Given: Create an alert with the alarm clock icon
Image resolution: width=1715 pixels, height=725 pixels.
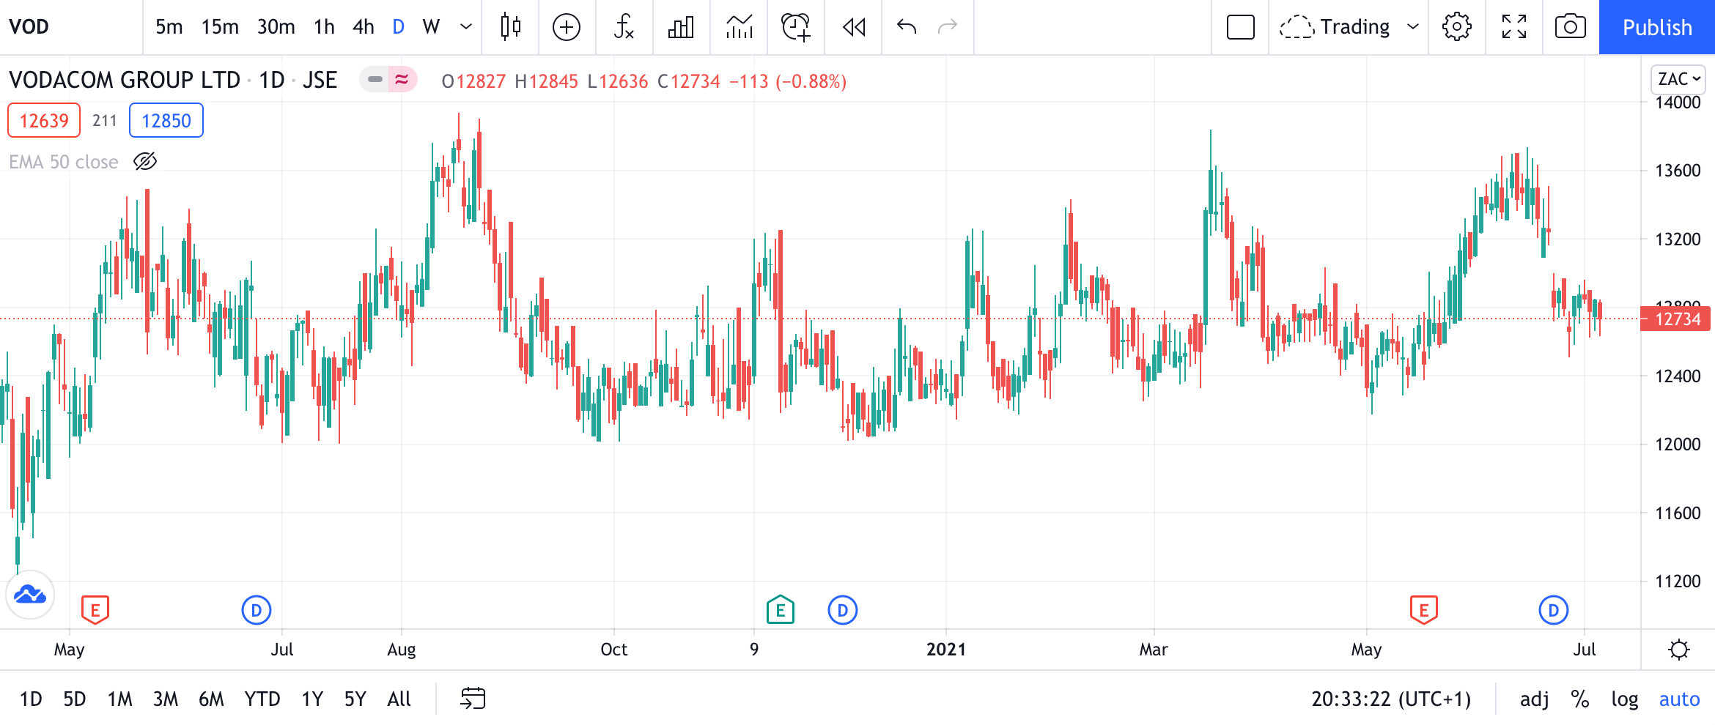Looking at the screenshot, I should point(796,27).
